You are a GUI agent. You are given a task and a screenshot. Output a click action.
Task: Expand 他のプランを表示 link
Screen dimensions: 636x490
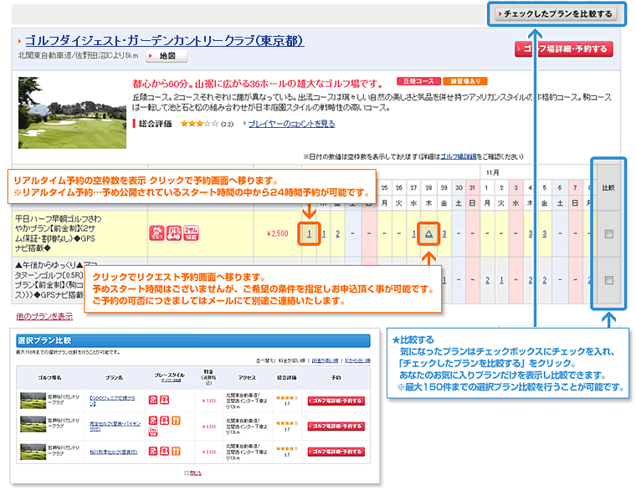point(44,316)
